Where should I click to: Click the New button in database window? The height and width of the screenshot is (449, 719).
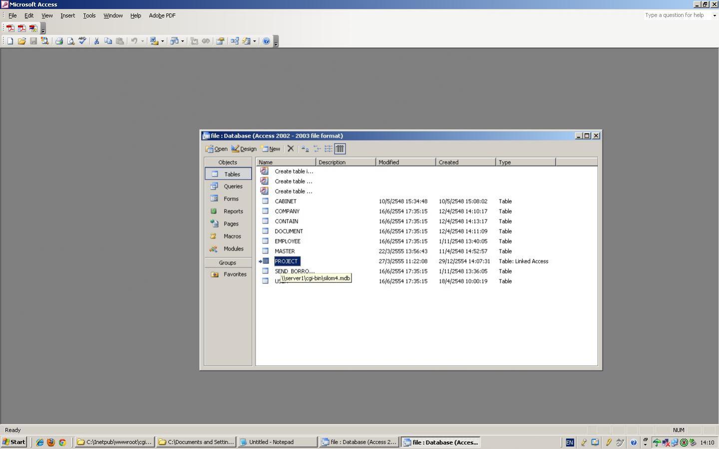tap(270, 149)
